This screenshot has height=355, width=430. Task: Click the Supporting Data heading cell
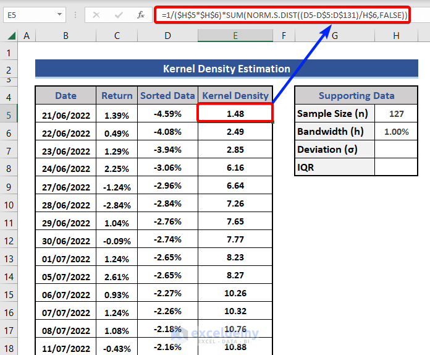tap(356, 95)
